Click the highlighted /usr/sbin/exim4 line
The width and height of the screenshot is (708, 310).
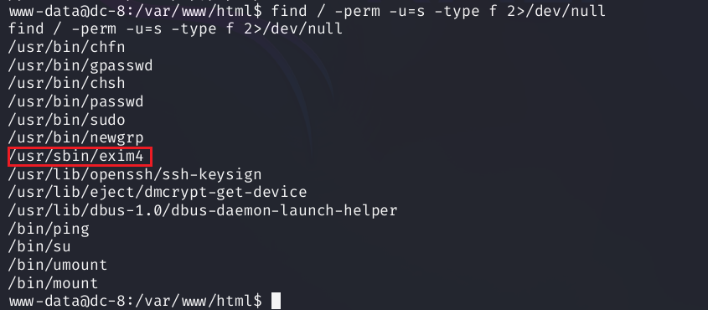(x=76, y=157)
